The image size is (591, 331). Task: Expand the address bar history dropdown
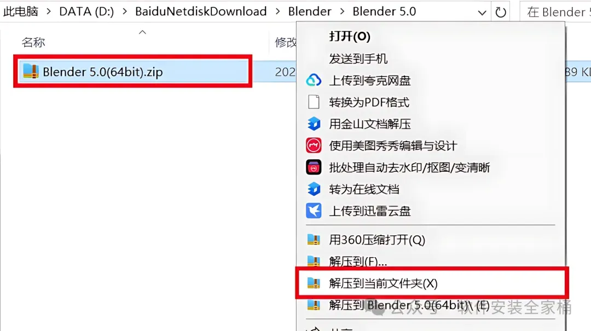click(x=482, y=13)
